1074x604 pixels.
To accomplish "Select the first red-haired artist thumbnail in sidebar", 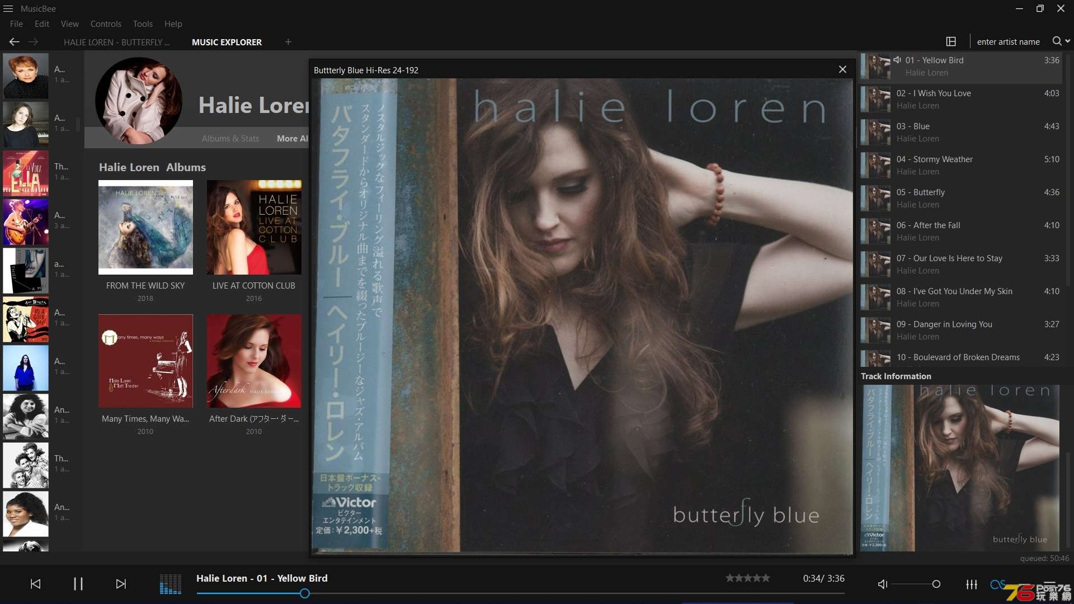I will [x=25, y=75].
